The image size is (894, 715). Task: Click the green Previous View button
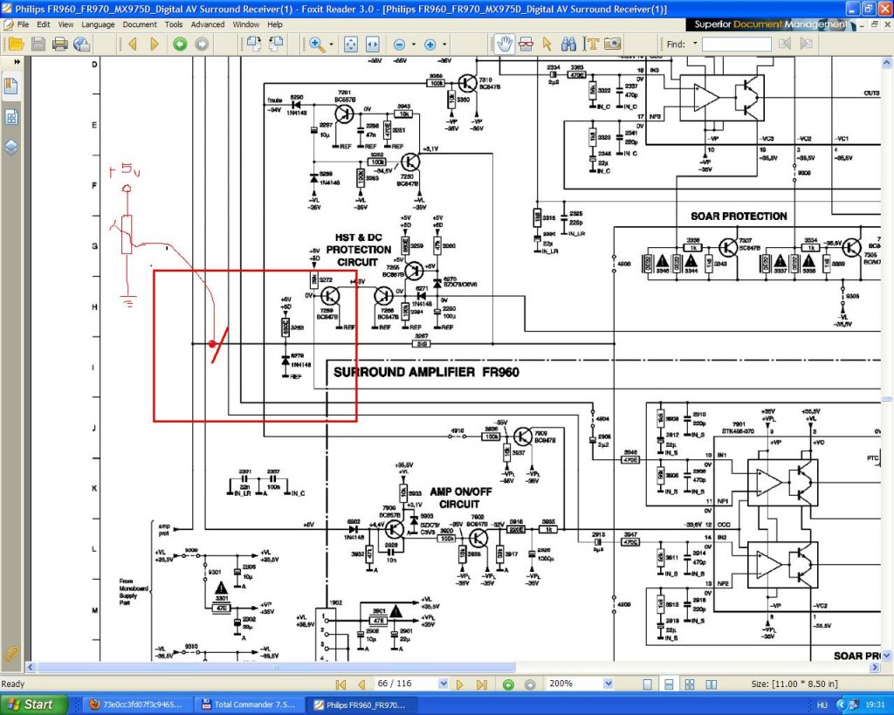180,44
